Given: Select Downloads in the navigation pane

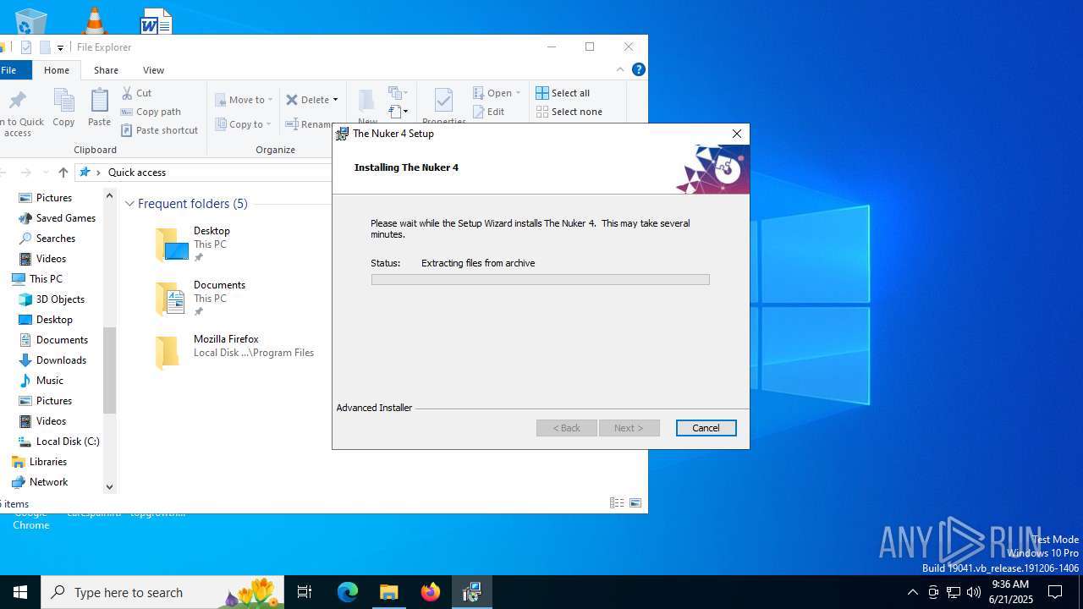Looking at the screenshot, I should 52,360.
